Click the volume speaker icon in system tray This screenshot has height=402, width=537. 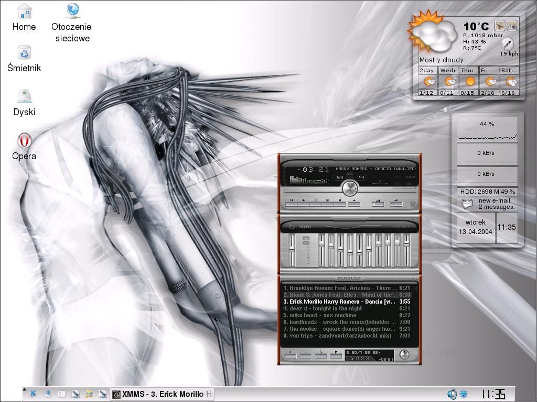pos(452,394)
